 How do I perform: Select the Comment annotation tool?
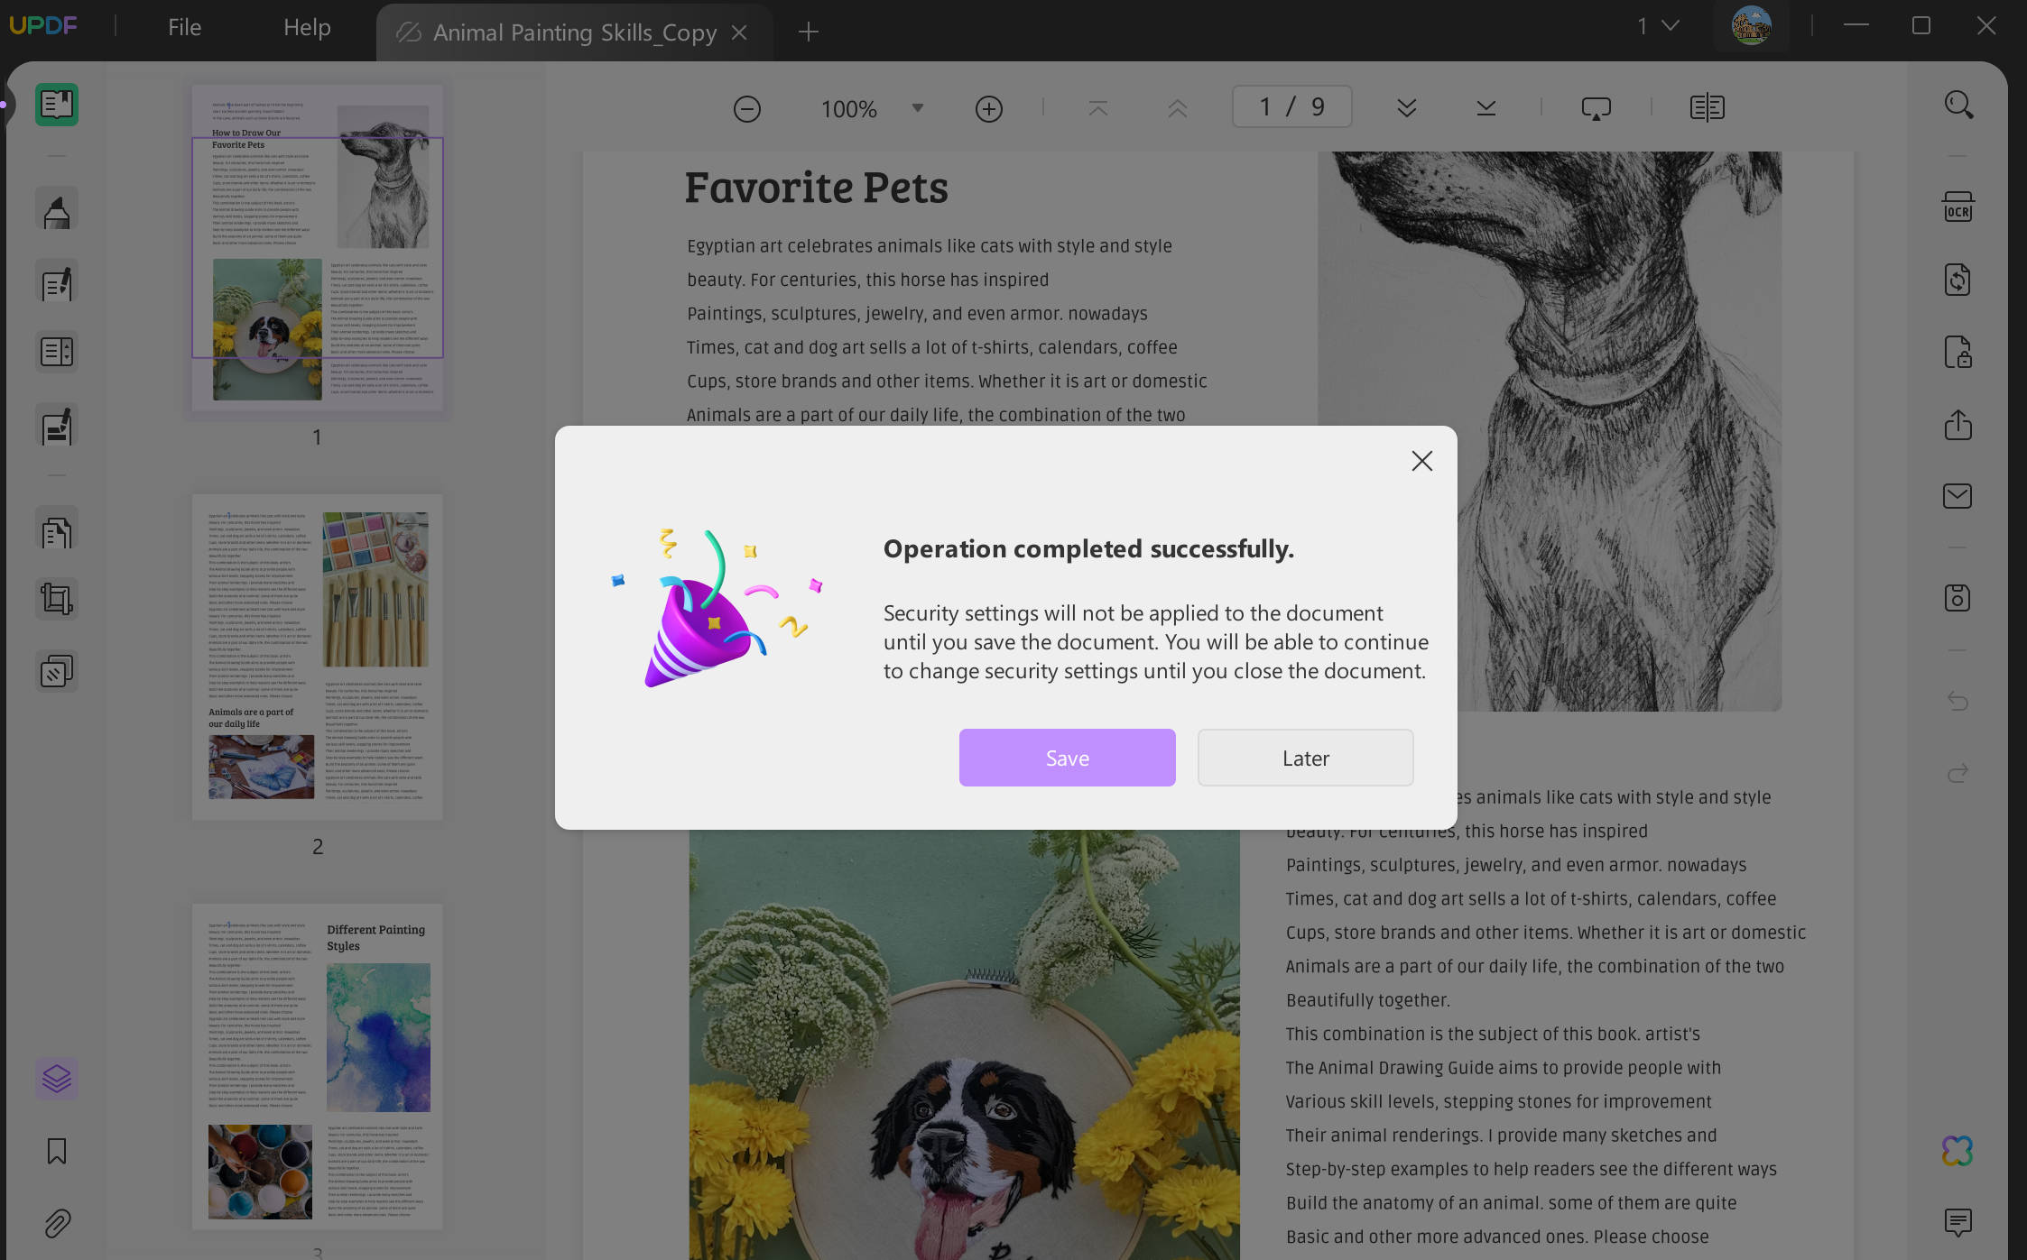tap(56, 207)
